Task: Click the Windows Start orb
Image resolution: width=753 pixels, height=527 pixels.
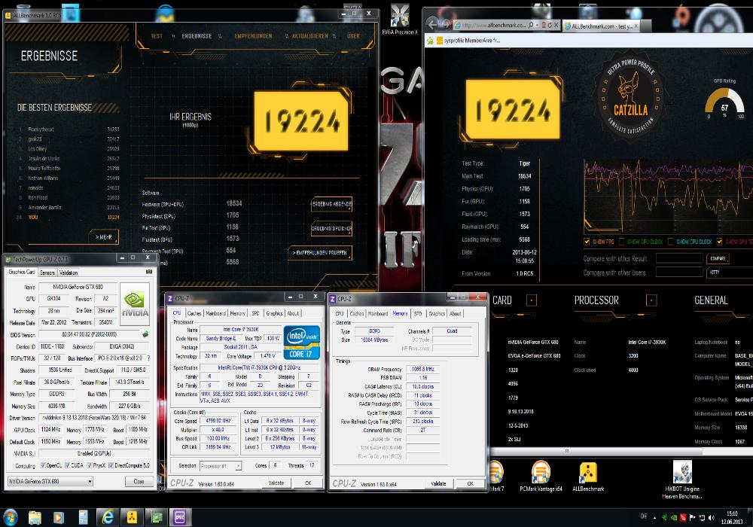Action: pyautogui.click(x=10, y=517)
